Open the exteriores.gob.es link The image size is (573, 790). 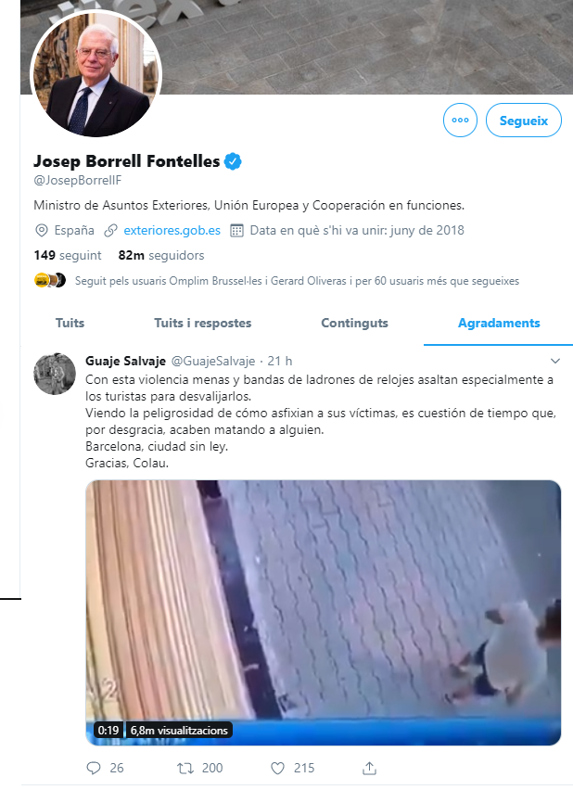(172, 230)
